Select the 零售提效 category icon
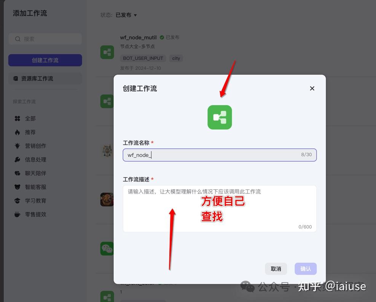This screenshot has height=302, width=376. tap(17, 214)
